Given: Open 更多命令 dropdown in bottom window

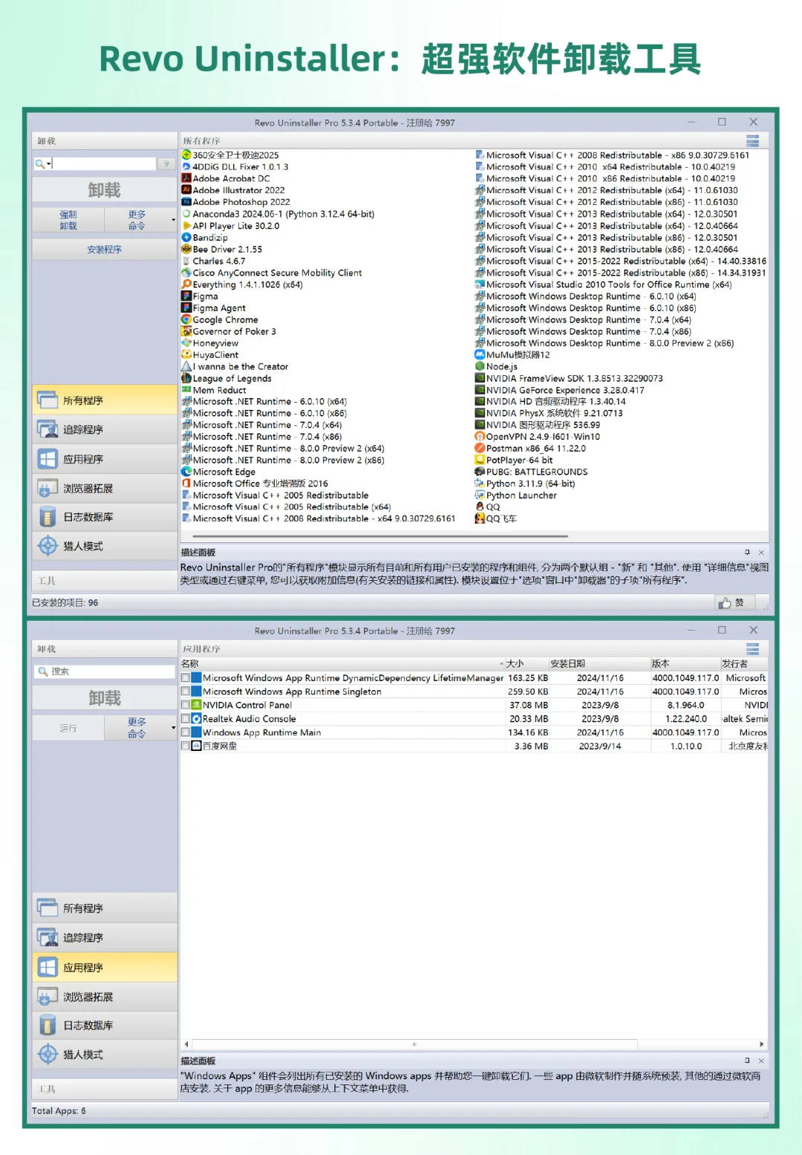Looking at the screenshot, I should point(141,728).
